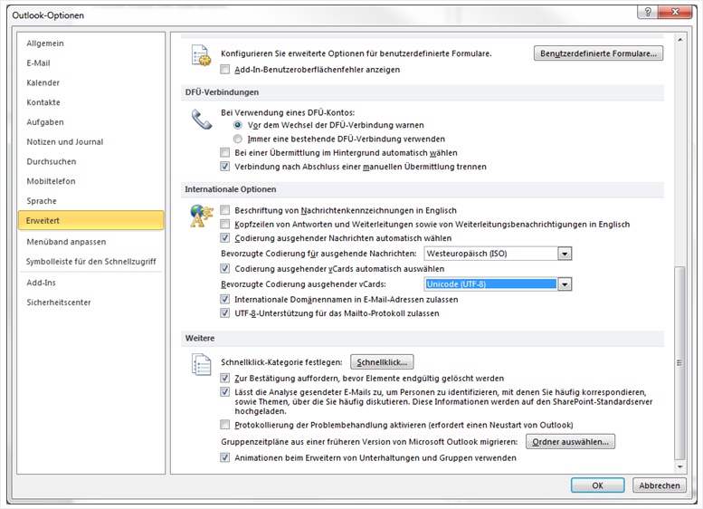Go to Mobiltelefon options
703x509 pixels.
(90, 182)
